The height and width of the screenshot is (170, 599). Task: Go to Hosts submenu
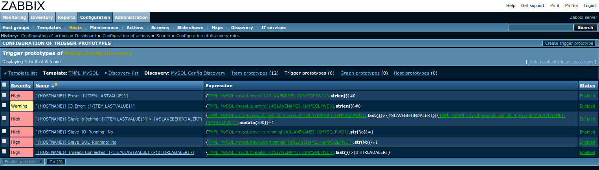(75, 27)
